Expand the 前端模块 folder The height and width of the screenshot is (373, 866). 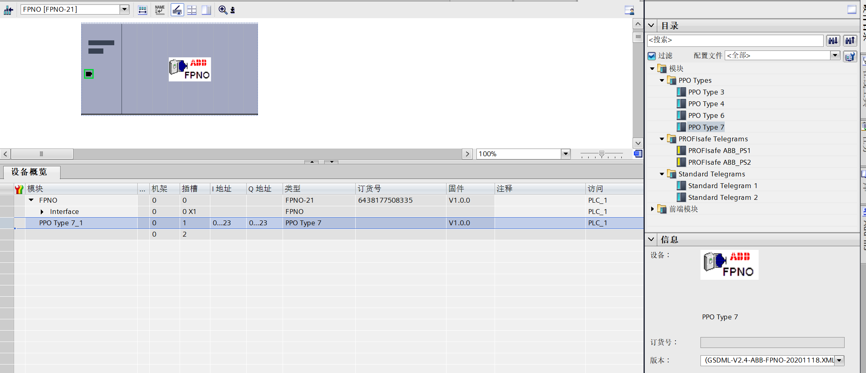point(652,209)
